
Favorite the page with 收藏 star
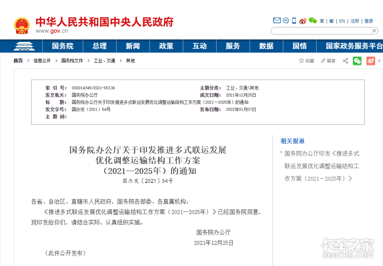[x=306, y=61]
